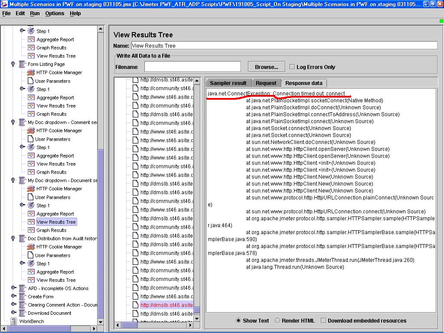Click right arrow of test plan tree horizontal scrollbar

[94, 329]
